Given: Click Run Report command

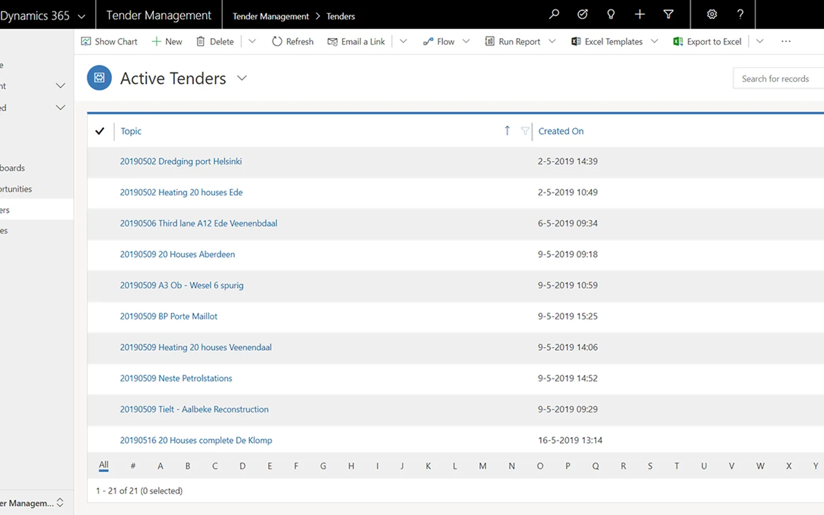Looking at the screenshot, I should point(512,41).
